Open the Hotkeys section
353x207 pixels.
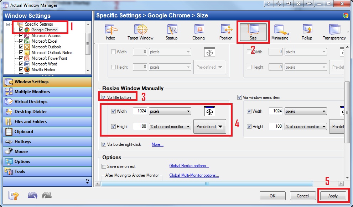47,141
